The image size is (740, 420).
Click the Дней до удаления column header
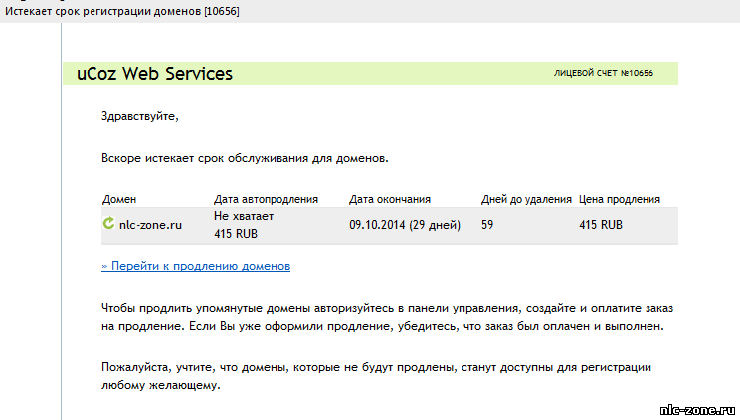pos(526,199)
